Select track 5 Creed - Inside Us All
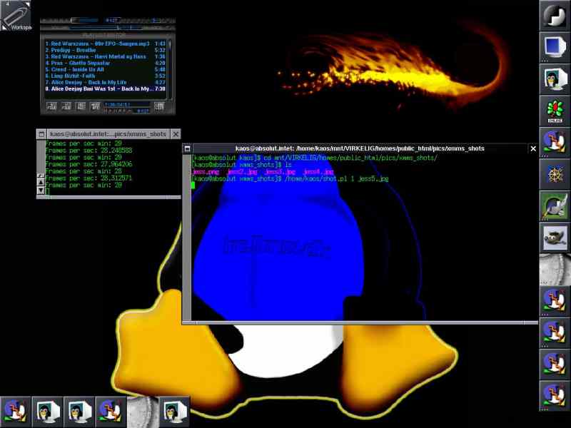Image resolution: width=571 pixels, height=428 pixels. (105, 69)
